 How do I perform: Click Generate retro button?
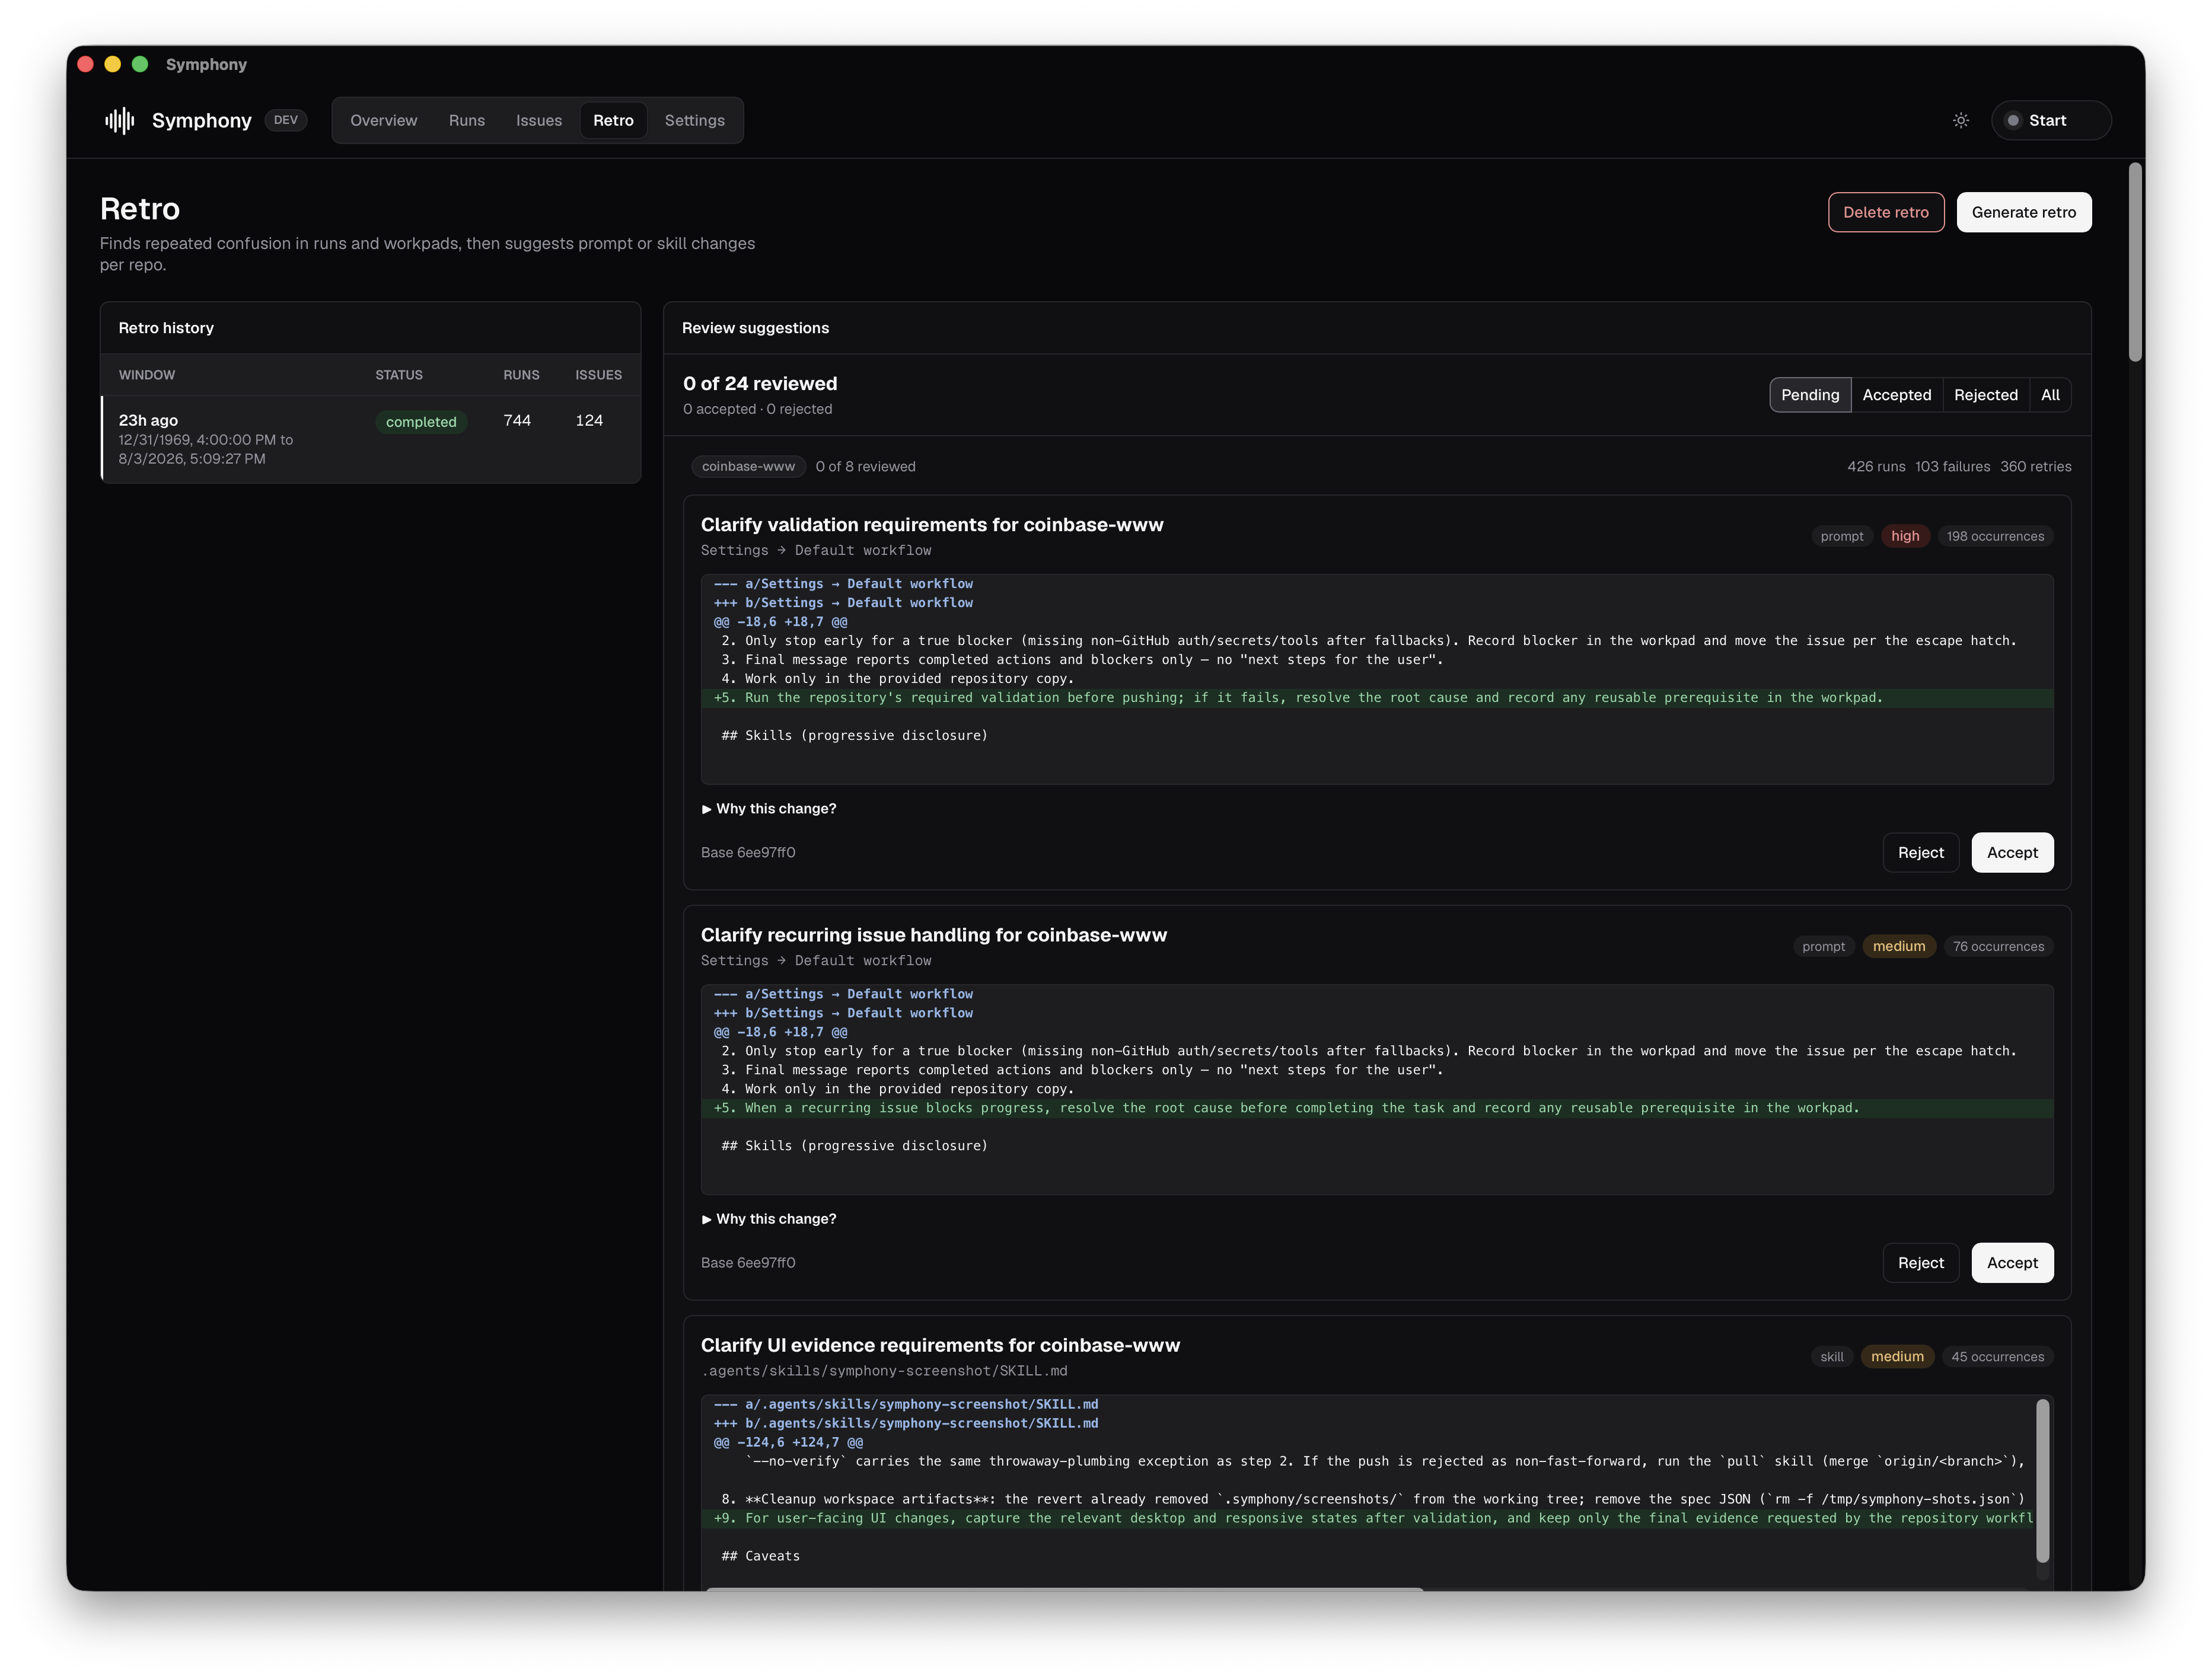(x=2023, y=212)
